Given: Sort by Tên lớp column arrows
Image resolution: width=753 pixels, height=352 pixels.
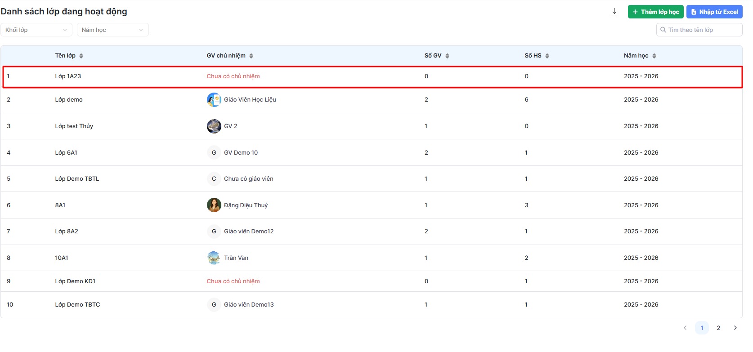Looking at the screenshot, I should [x=81, y=56].
